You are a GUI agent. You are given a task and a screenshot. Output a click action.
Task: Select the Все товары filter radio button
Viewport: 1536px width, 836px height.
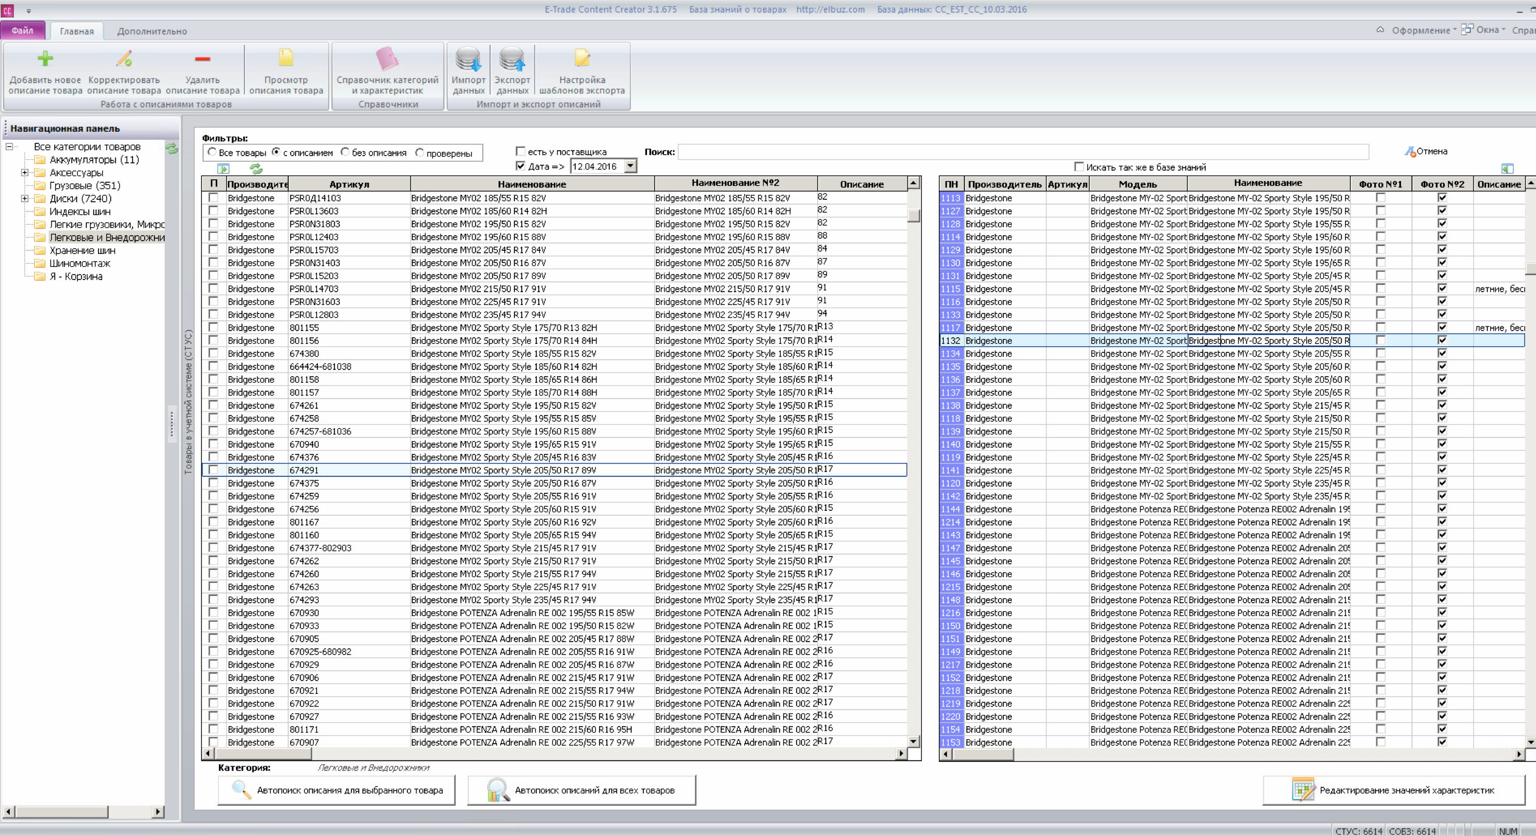[212, 152]
